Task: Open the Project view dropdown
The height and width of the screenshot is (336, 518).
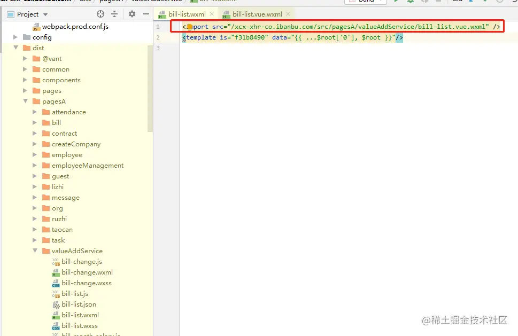Action: click(x=45, y=14)
